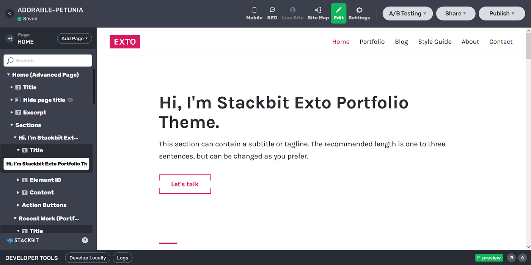Click the Let's talk button
This screenshot has height=265, width=531.
(185, 184)
